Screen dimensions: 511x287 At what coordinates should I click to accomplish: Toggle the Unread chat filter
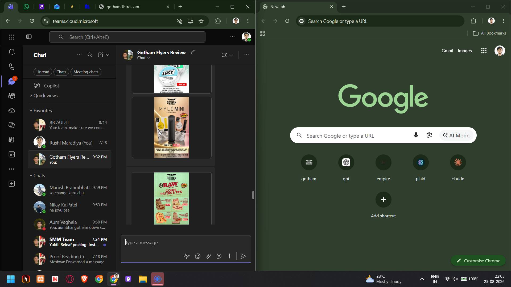click(43, 72)
